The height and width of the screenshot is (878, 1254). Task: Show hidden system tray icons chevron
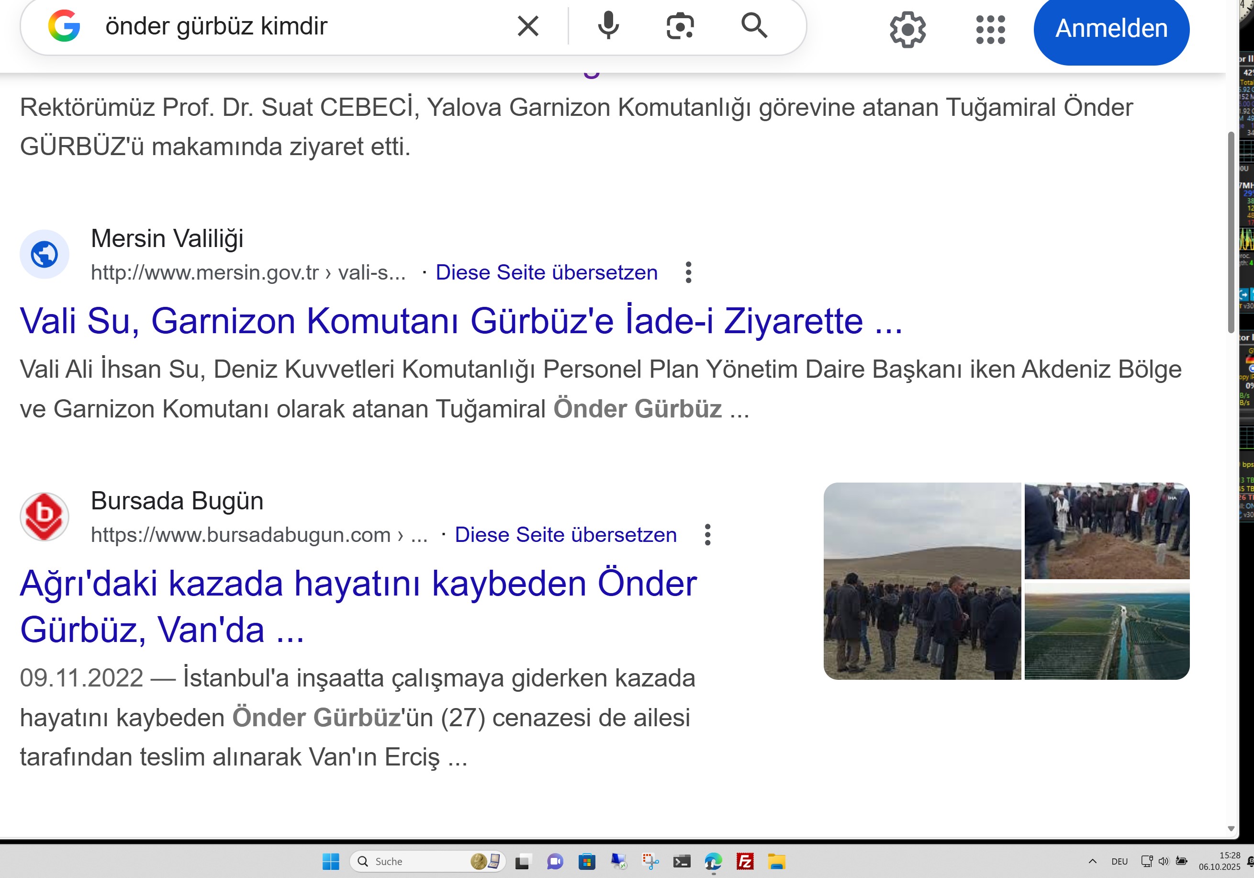pyautogui.click(x=1092, y=862)
